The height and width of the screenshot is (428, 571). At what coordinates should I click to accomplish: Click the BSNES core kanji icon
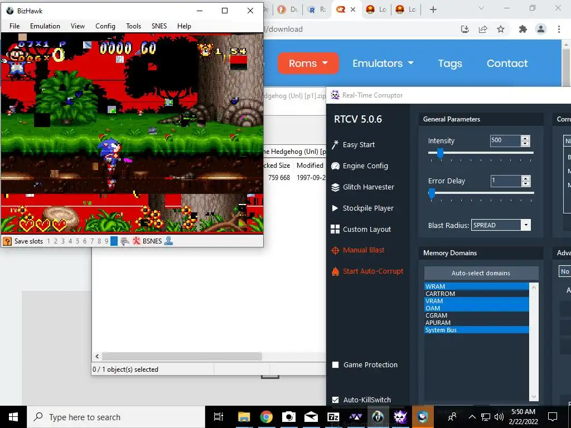pyautogui.click(x=137, y=241)
